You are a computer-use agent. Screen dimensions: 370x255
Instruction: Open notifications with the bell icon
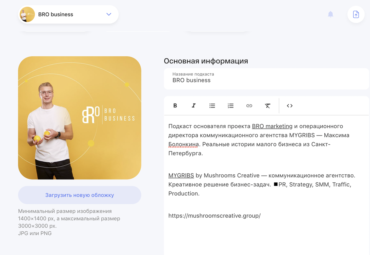(331, 14)
